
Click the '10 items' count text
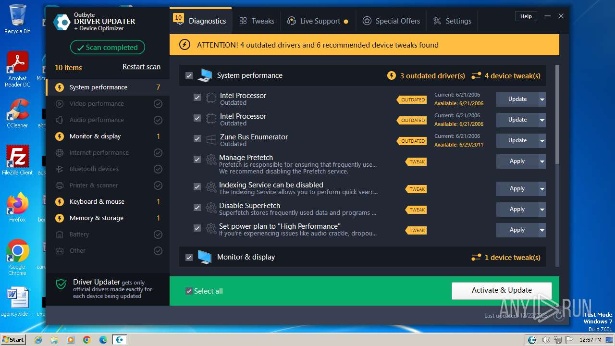point(68,68)
